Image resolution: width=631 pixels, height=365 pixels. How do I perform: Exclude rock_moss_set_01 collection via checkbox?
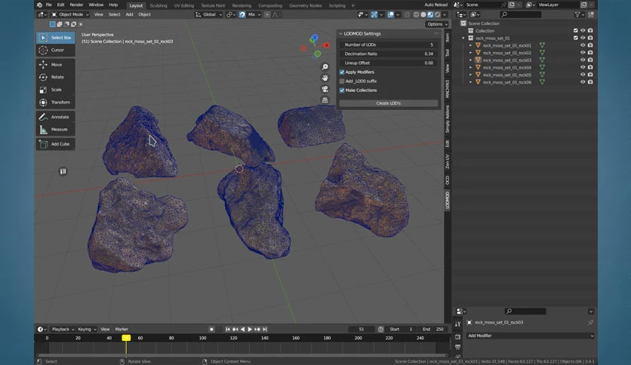575,38
